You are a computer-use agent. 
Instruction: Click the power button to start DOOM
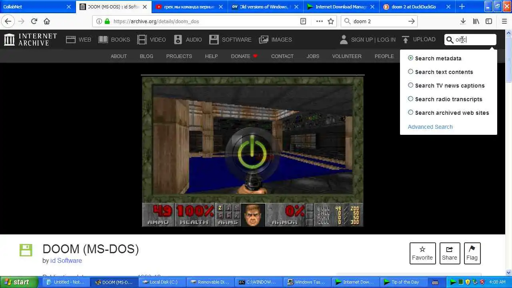tap(252, 154)
